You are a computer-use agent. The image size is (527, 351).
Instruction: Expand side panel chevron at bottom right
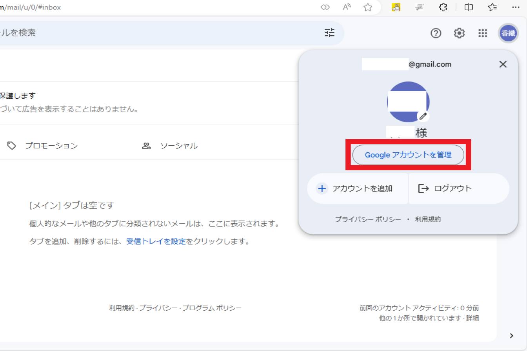511,335
